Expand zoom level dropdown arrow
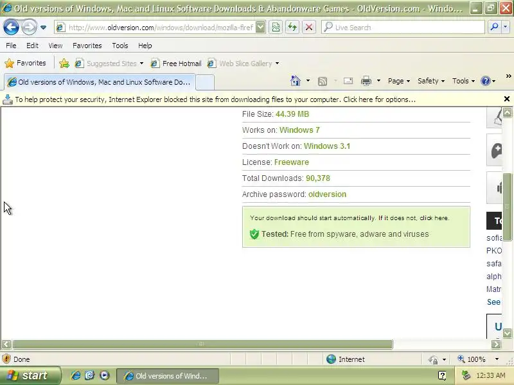The image size is (514, 385). [497, 359]
